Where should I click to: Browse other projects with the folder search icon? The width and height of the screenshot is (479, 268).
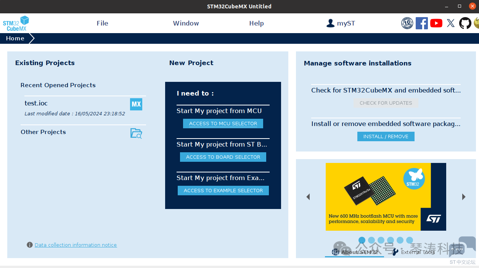pos(136,133)
